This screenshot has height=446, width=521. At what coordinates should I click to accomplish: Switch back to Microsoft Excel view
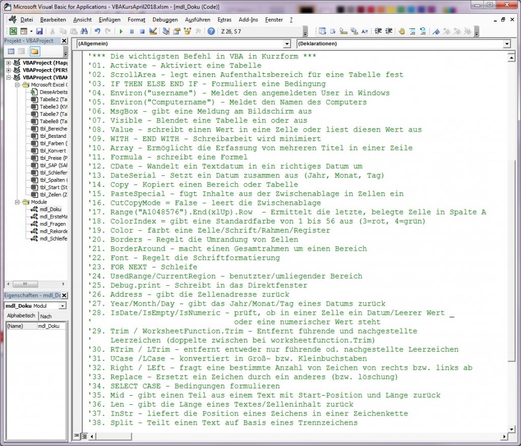(13, 32)
